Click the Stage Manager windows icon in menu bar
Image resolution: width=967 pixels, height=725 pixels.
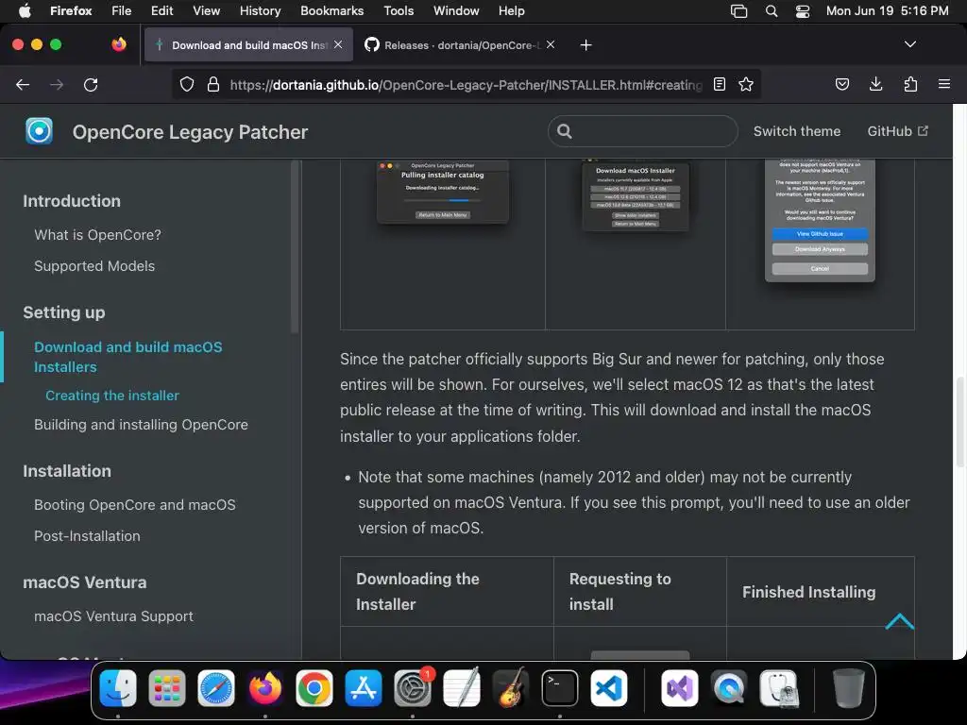pyautogui.click(x=738, y=11)
